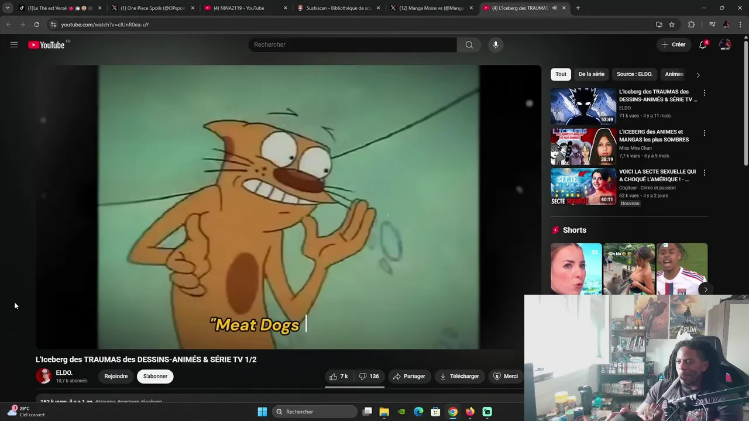Switch to 'Sushiscan' browser tab
The width and height of the screenshot is (749, 421).
pos(338,8)
